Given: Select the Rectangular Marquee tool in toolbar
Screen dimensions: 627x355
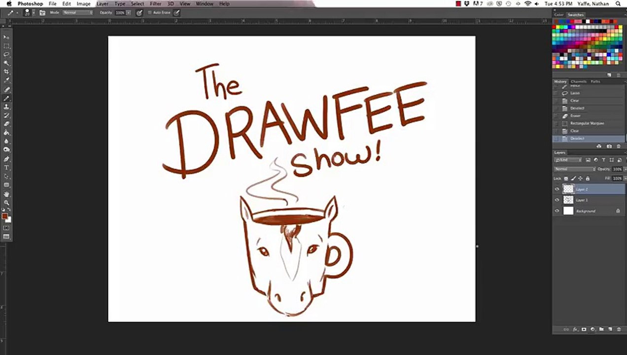Looking at the screenshot, I should tap(6, 46).
